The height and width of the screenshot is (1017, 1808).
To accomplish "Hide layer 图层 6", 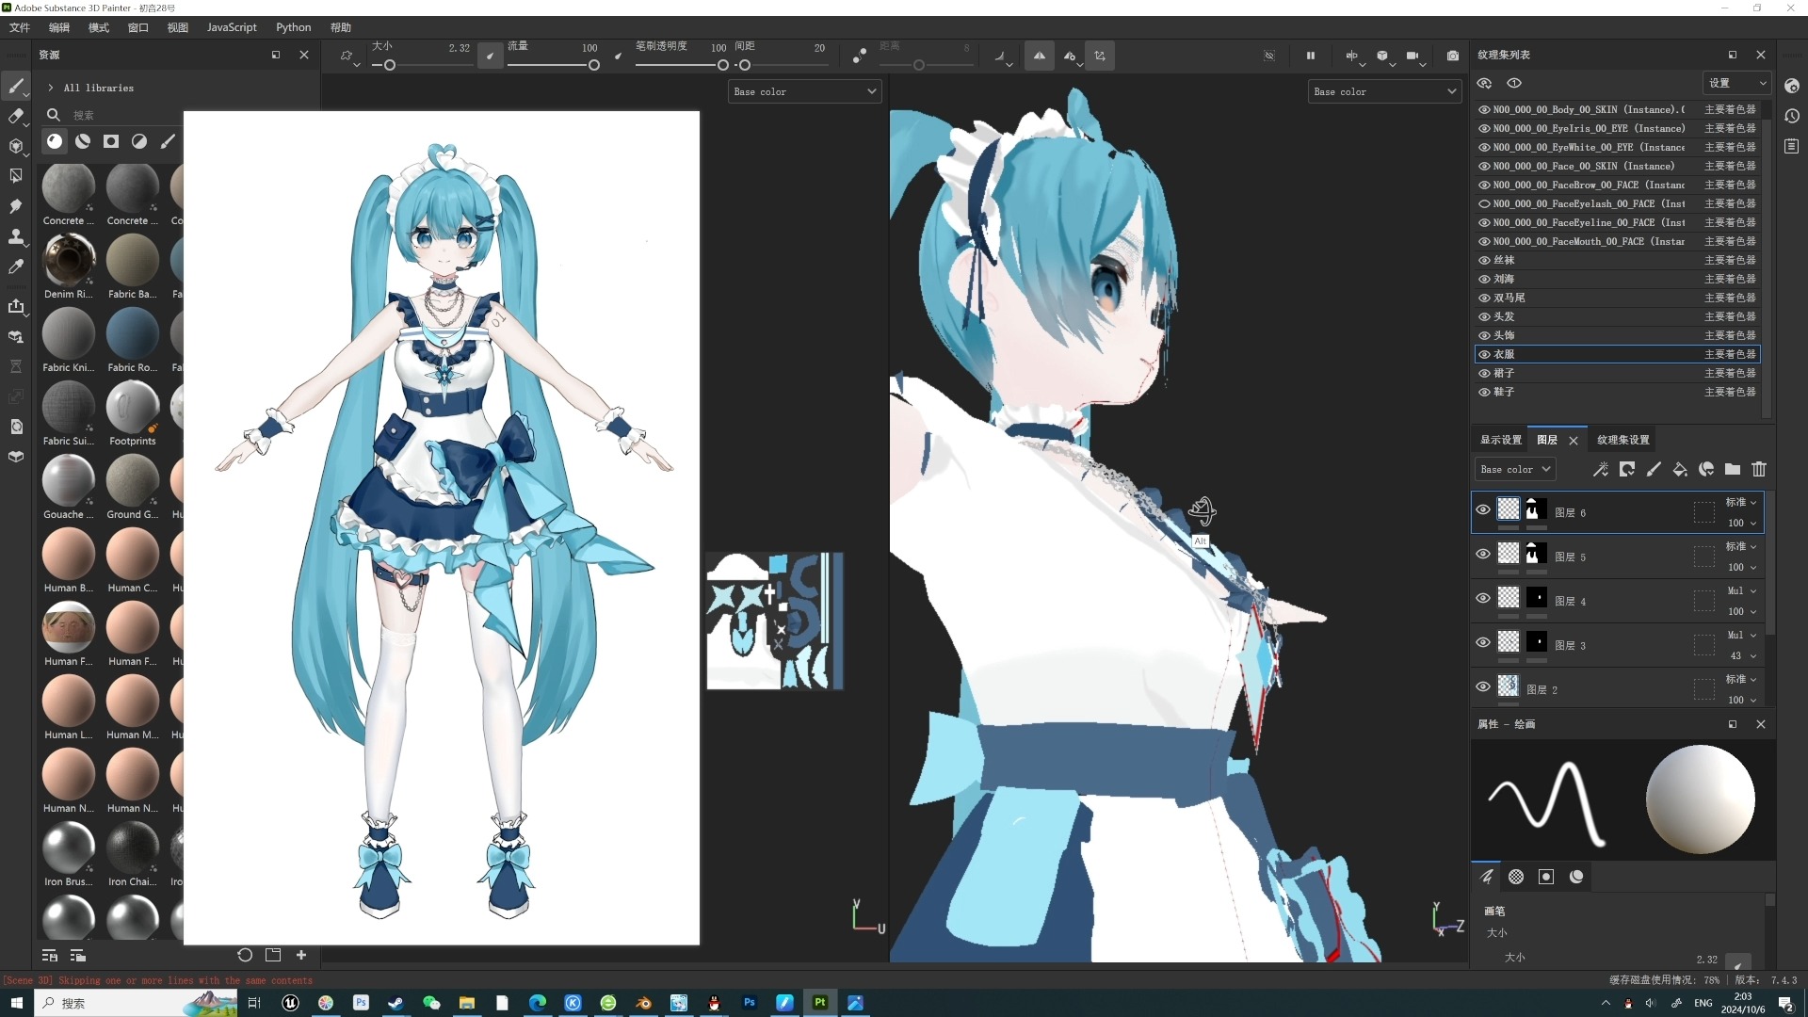I will [x=1483, y=510].
